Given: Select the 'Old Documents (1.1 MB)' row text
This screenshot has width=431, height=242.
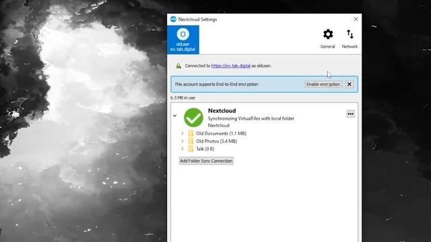Looking at the screenshot, I should coord(221,133).
